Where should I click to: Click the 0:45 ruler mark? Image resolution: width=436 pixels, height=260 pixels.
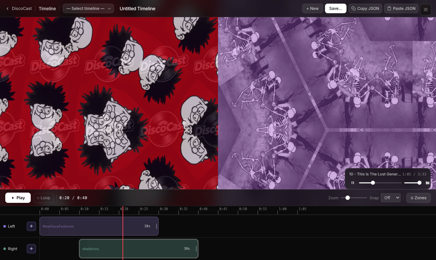coord(223,209)
